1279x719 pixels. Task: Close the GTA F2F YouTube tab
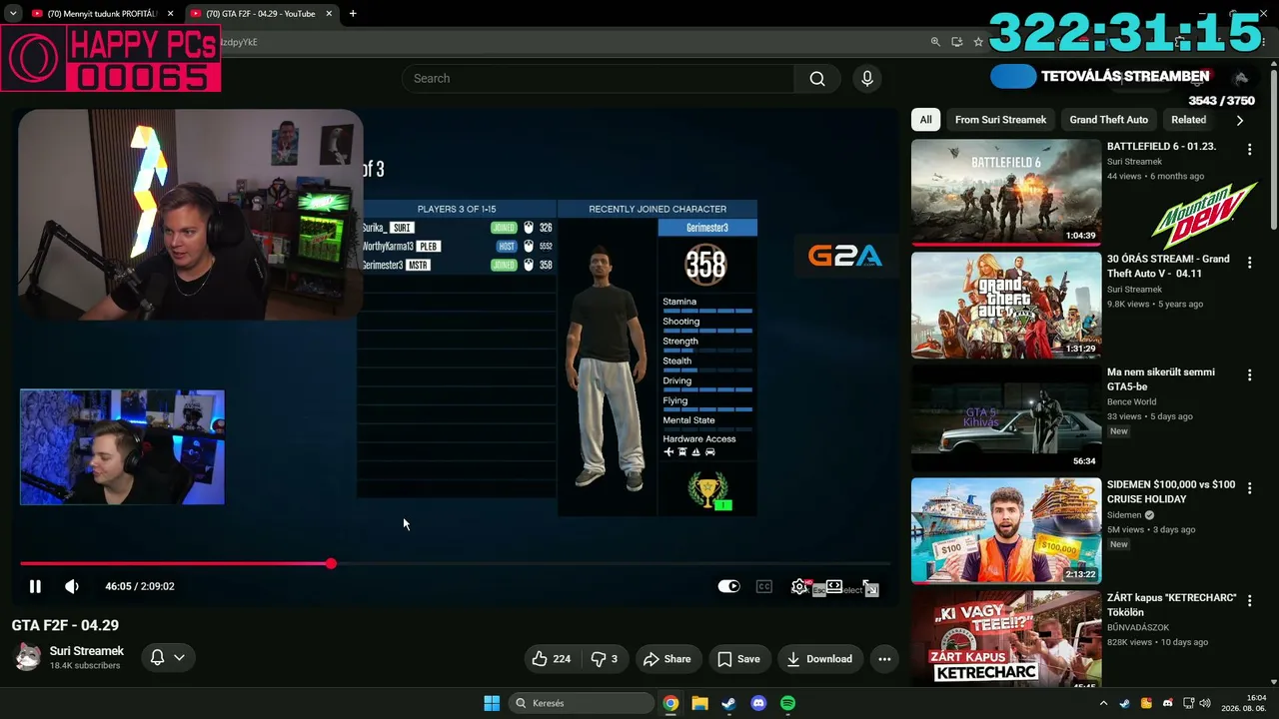(329, 14)
